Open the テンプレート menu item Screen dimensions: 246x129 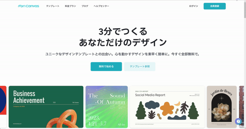pos(53,6)
